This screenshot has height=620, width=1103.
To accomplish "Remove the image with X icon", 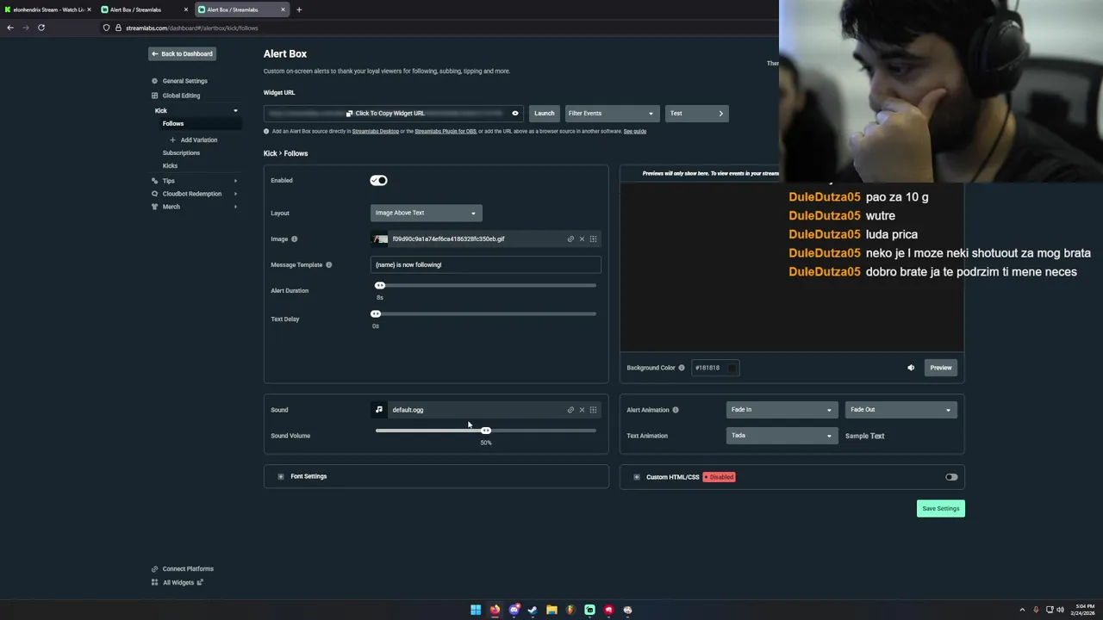I will (582, 239).
